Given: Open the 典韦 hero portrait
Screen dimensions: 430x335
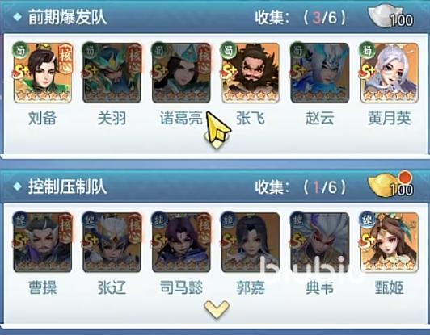Looking at the screenshot, I should pos(320,242).
